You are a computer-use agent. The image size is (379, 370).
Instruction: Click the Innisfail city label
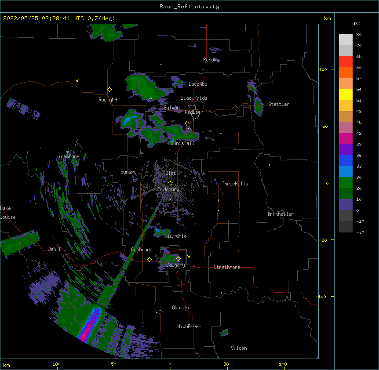(x=182, y=143)
